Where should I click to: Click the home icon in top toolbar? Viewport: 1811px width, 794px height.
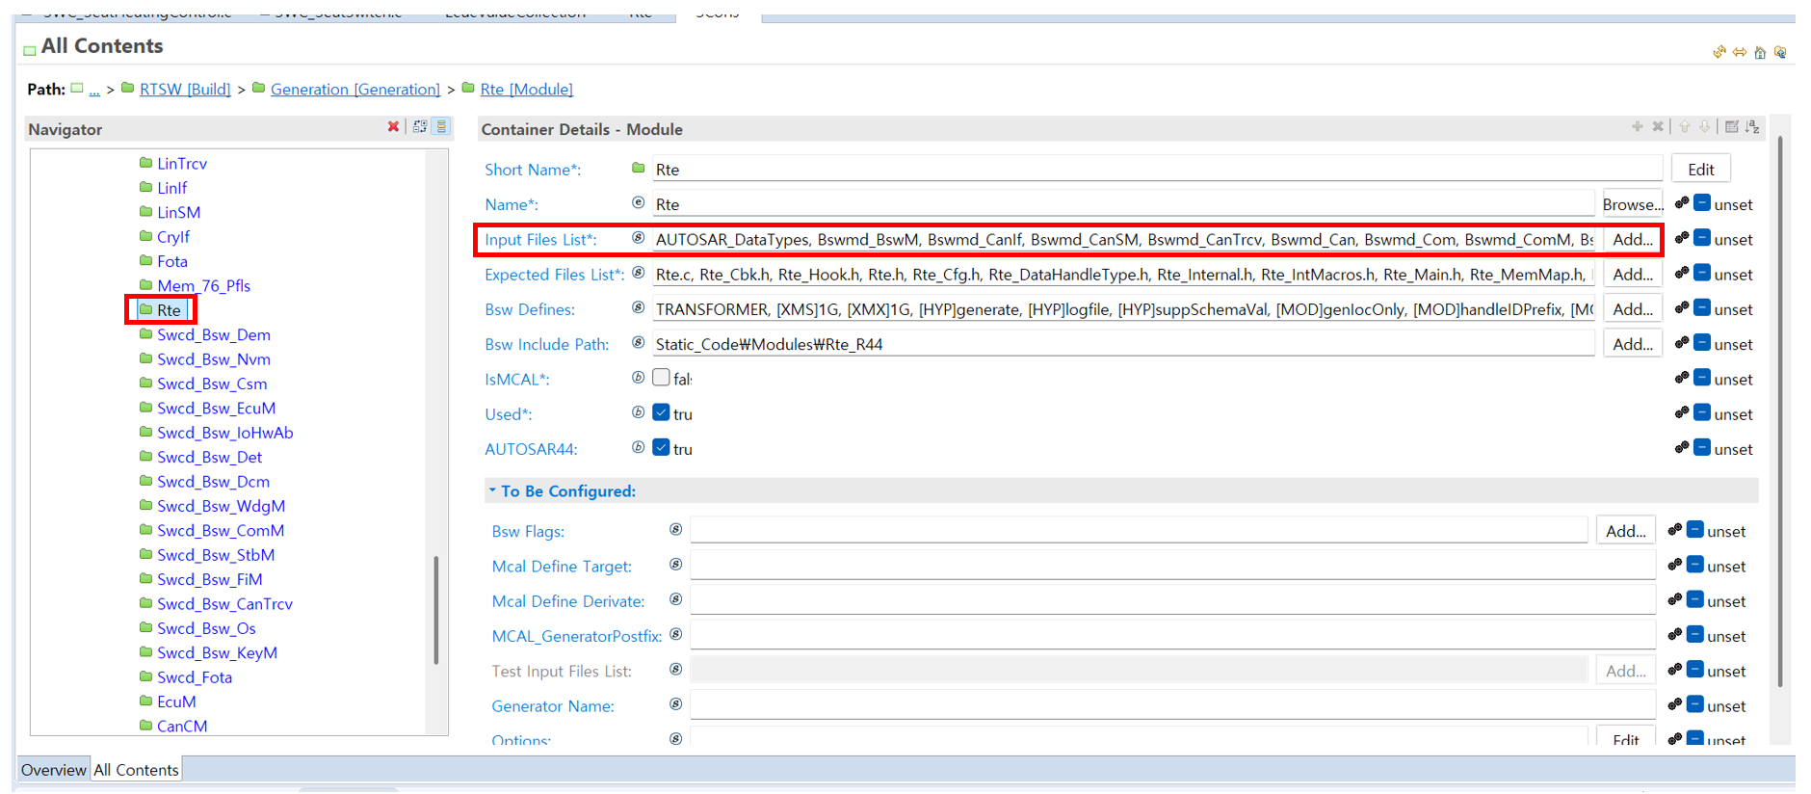pos(1760,53)
